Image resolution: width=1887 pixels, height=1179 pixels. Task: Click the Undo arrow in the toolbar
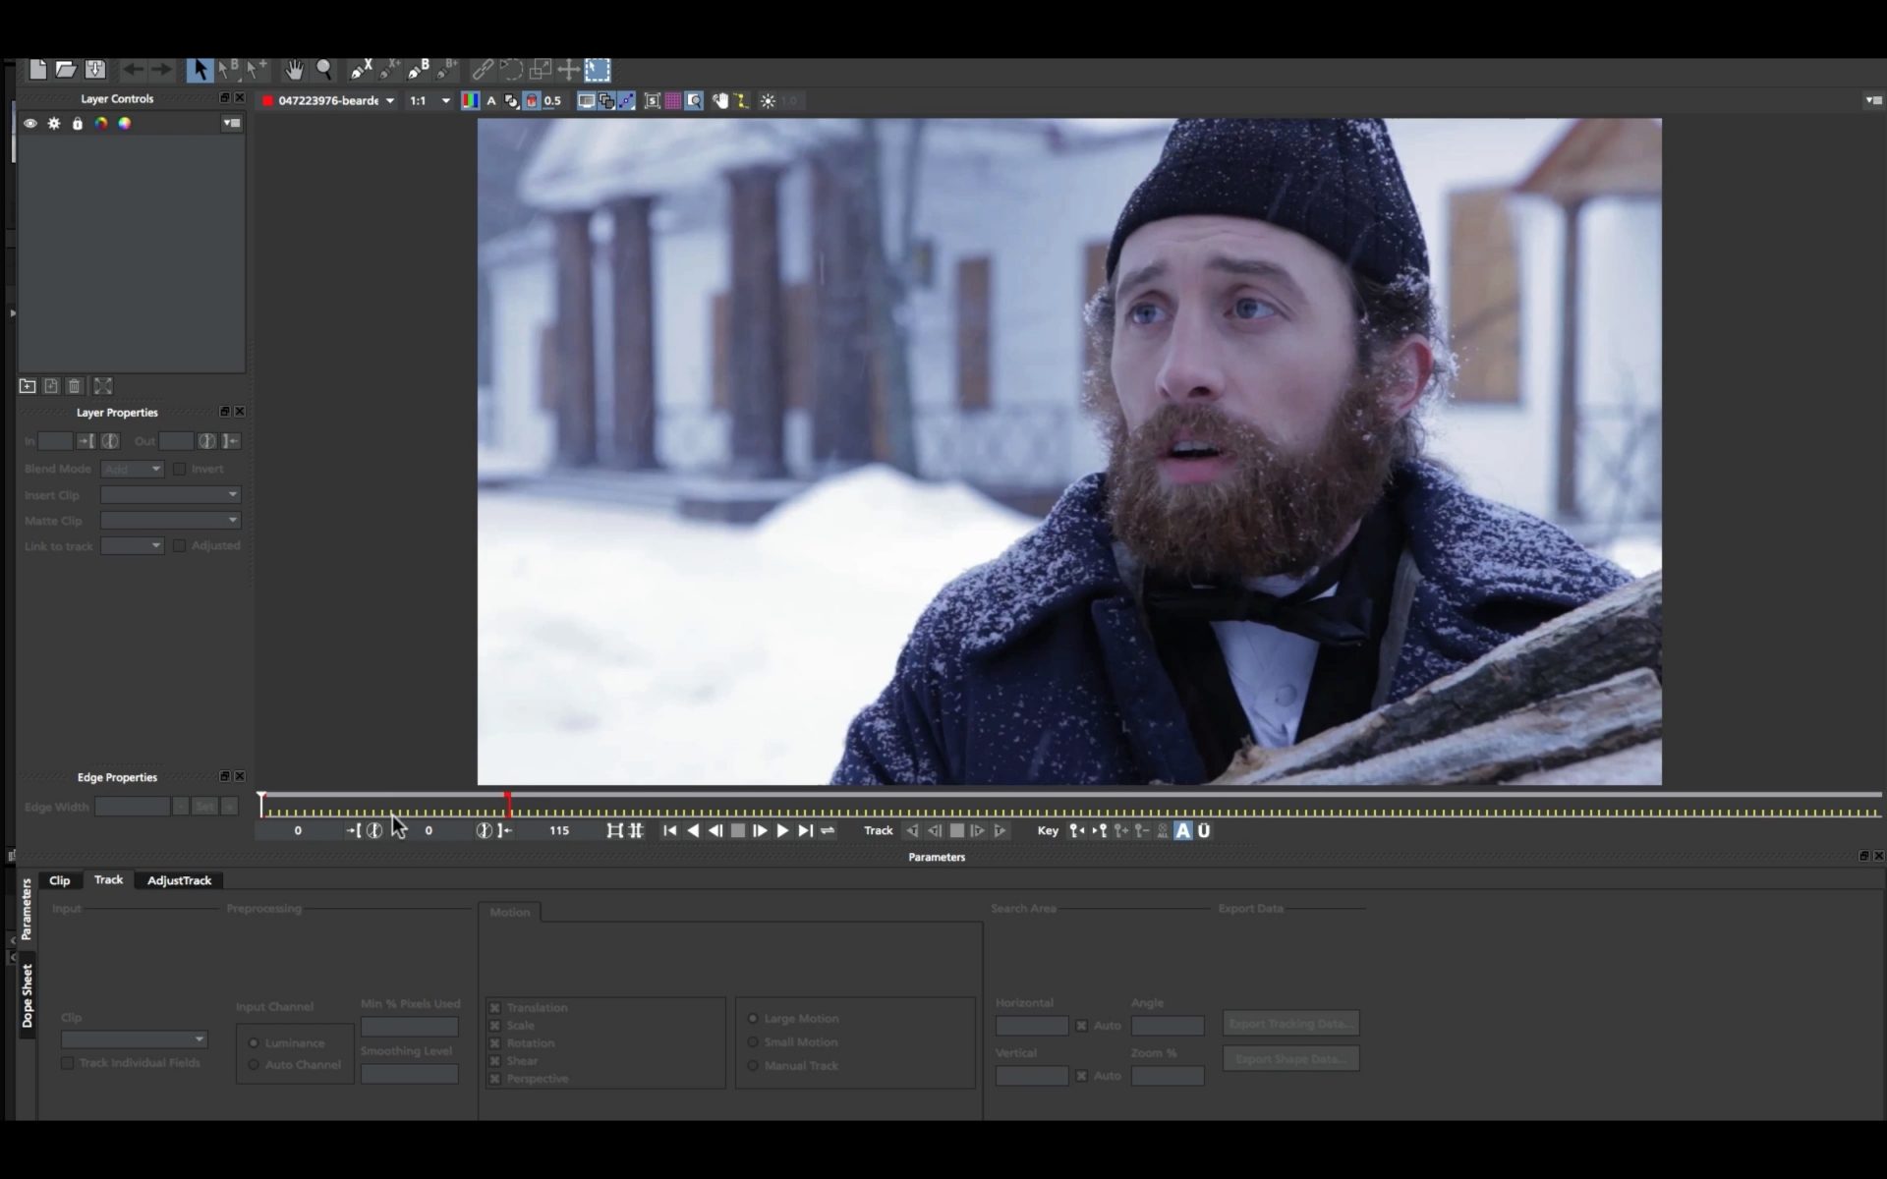click(133, 70)
